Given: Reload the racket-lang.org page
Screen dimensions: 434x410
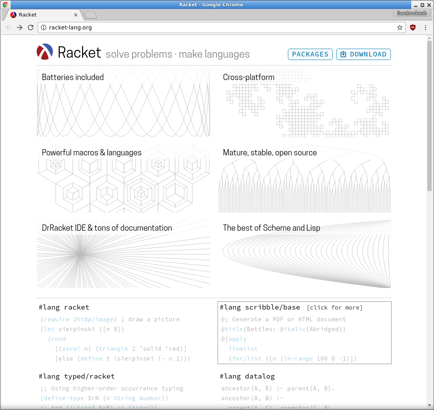Looking at the screenshot, I should point(31,27).
